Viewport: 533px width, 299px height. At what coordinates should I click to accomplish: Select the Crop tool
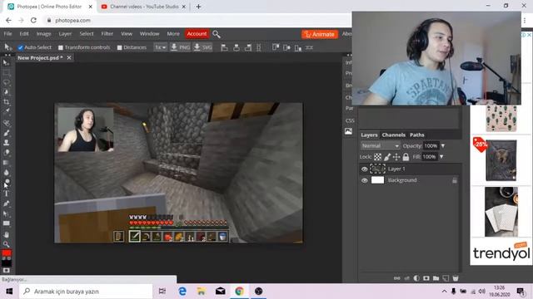point(6,101)
